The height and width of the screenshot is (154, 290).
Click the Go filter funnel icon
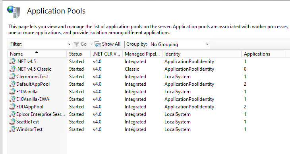tap(76, 44)
